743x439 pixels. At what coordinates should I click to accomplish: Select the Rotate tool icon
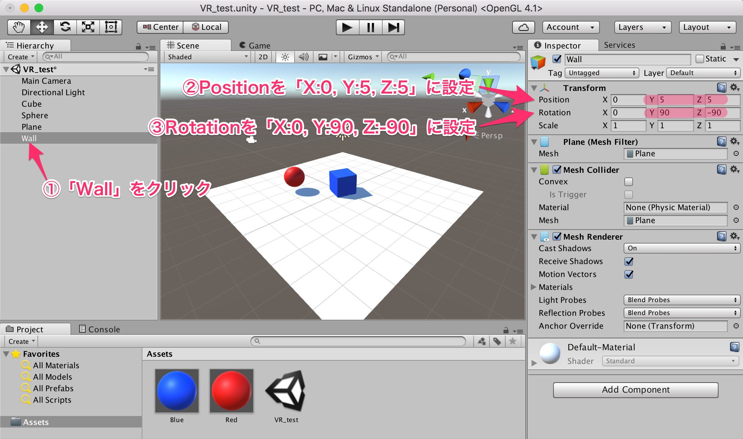click(65, 27)
